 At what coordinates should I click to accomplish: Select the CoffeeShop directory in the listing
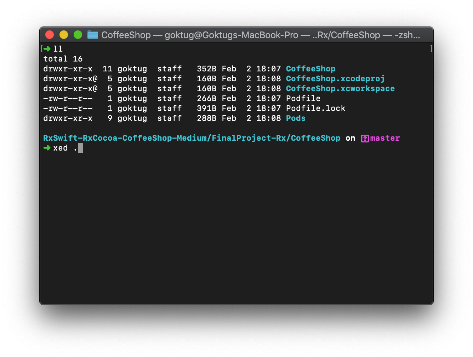[310, 69]
